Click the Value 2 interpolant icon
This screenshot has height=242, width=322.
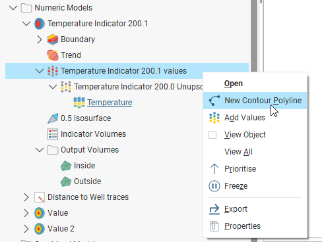coord(40,229)
